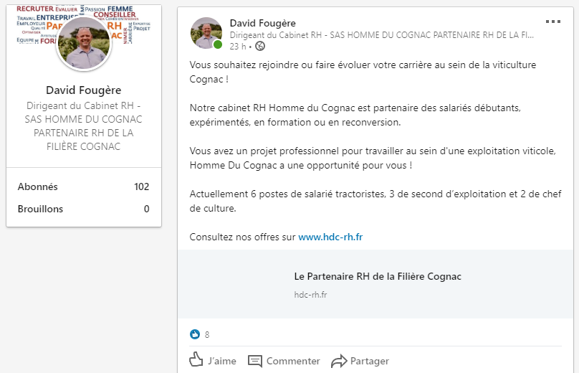Click the thumbs-up J'aime button
This screenshot has height=373, width=579.
coord(213,360)
